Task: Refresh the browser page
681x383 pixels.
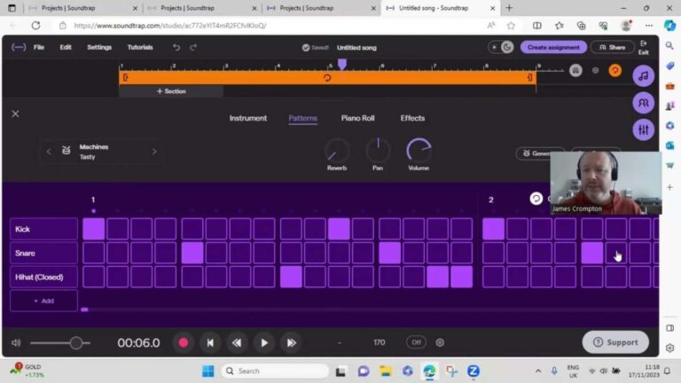Action: (35, 26)
